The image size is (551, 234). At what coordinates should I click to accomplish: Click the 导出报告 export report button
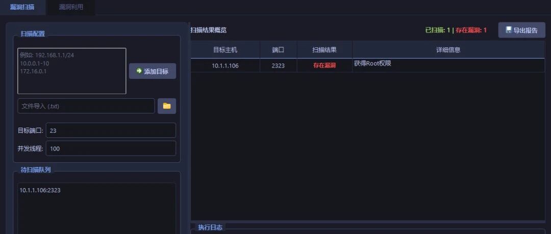click(521, 30)
